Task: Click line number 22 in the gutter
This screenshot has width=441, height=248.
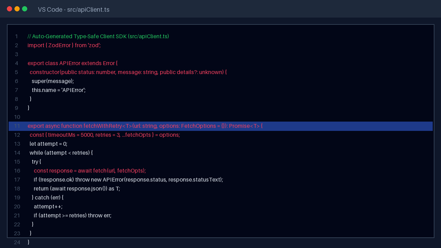Action: click(17, 225)
